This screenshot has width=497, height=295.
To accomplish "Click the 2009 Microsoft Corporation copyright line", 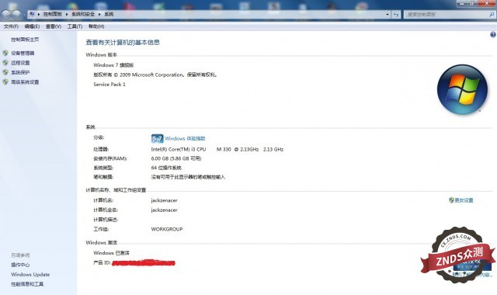I will (x=155, y=75).
